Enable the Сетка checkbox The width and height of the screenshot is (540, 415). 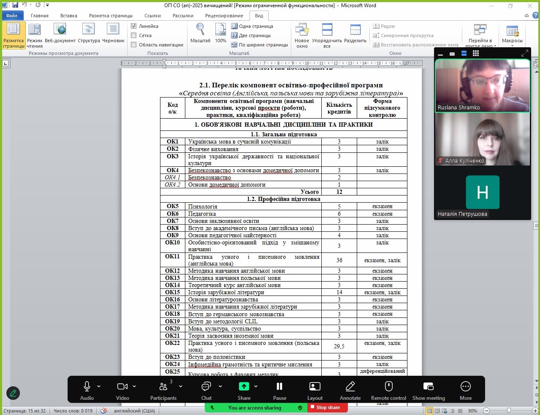click(x=134, y=35)
